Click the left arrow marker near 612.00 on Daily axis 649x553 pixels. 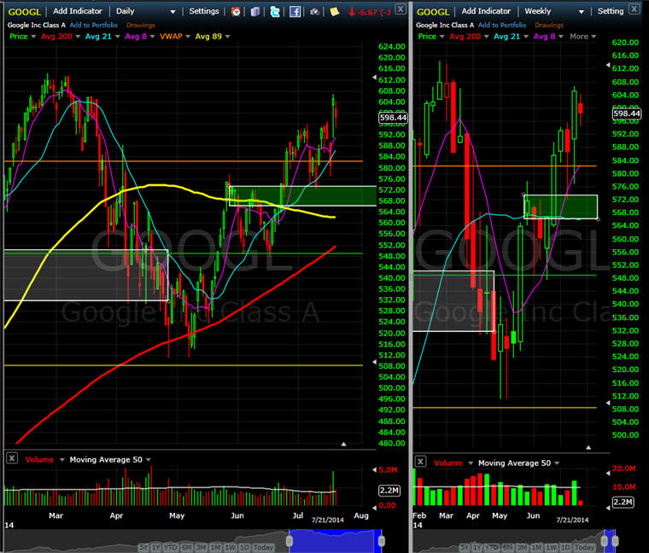tap(375, 78)
